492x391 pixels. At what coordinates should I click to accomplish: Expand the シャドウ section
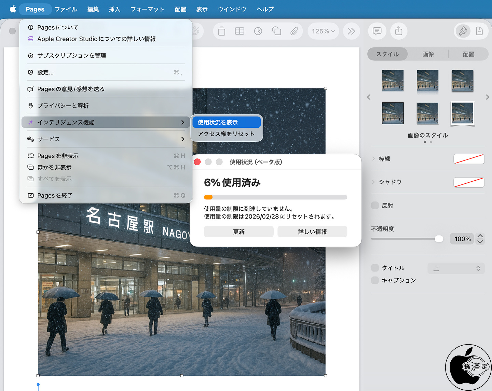[373, 182]
